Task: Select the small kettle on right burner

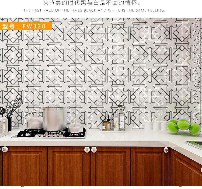Action: point(76,127)
